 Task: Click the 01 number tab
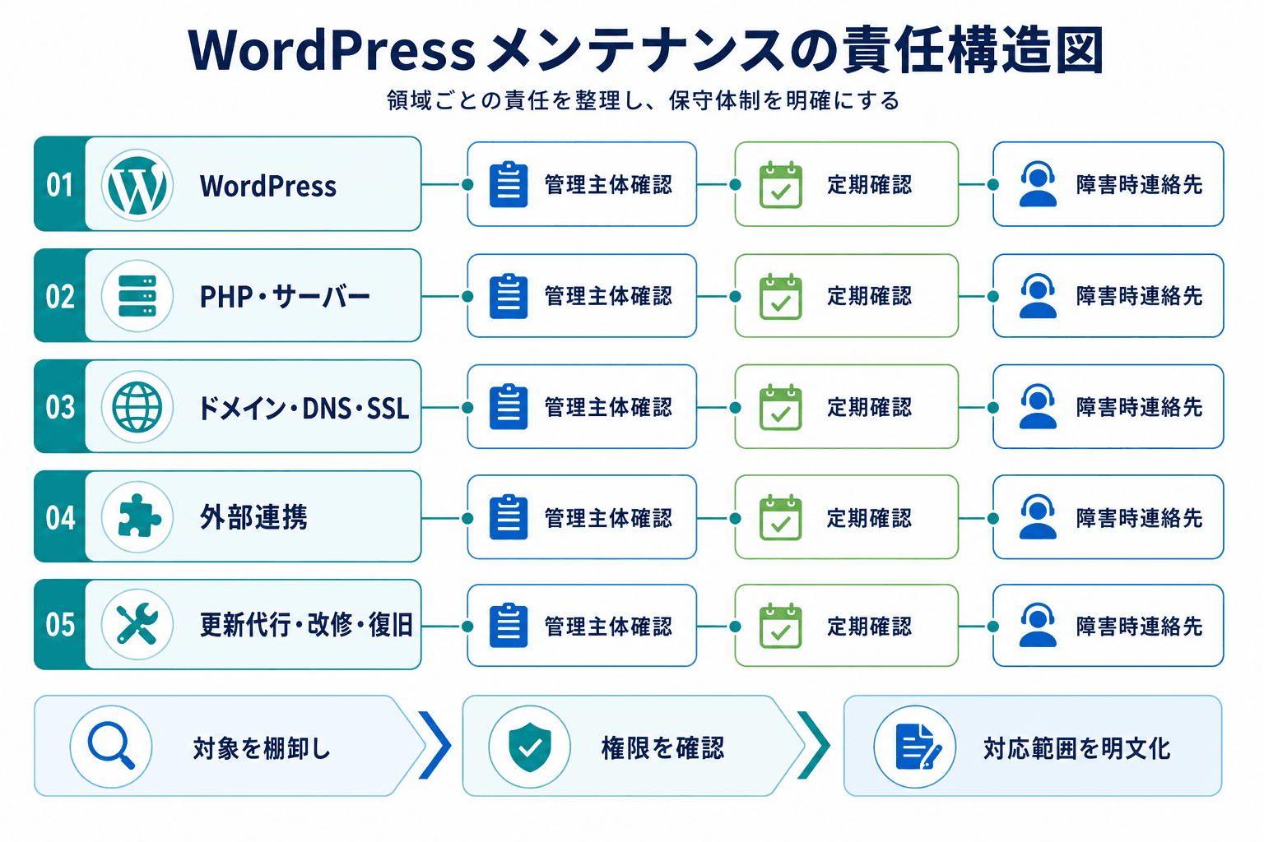click(60, 184)
